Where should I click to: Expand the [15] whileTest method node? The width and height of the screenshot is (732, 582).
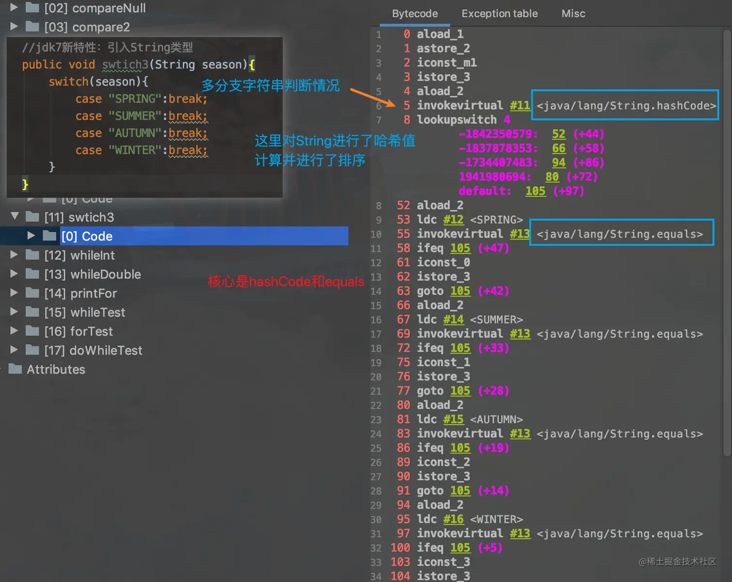click(14, 312)
